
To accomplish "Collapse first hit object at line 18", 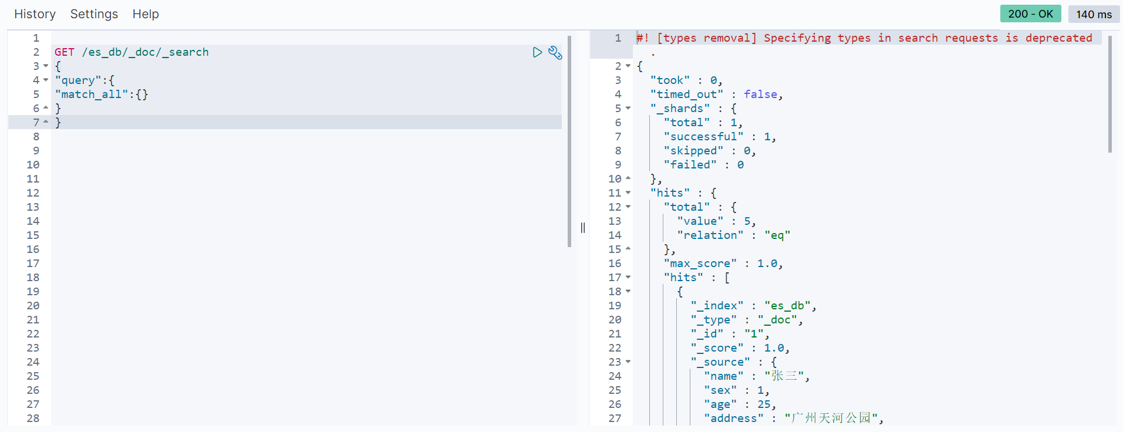I will point(628,291).
